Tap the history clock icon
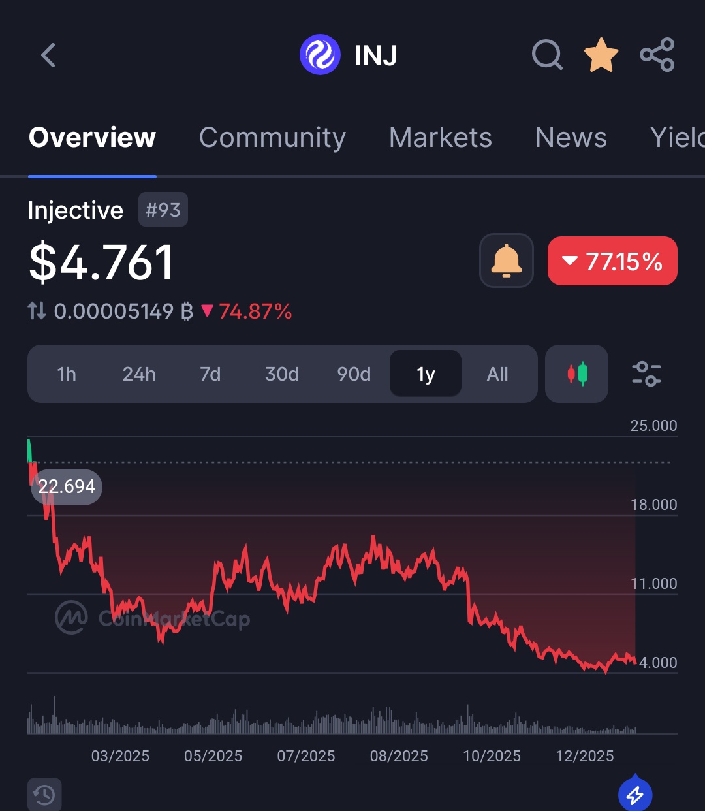 44,795
